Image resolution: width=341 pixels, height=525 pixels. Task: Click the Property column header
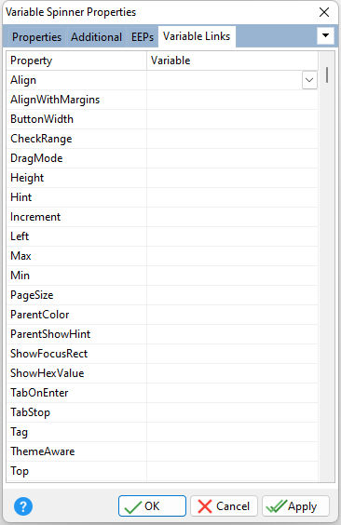76,61
